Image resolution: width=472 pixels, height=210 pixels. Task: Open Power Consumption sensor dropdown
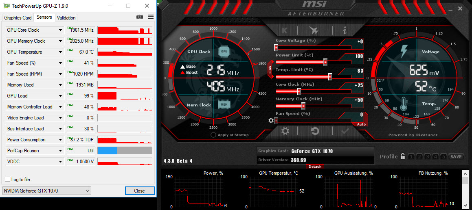[61, 140]
